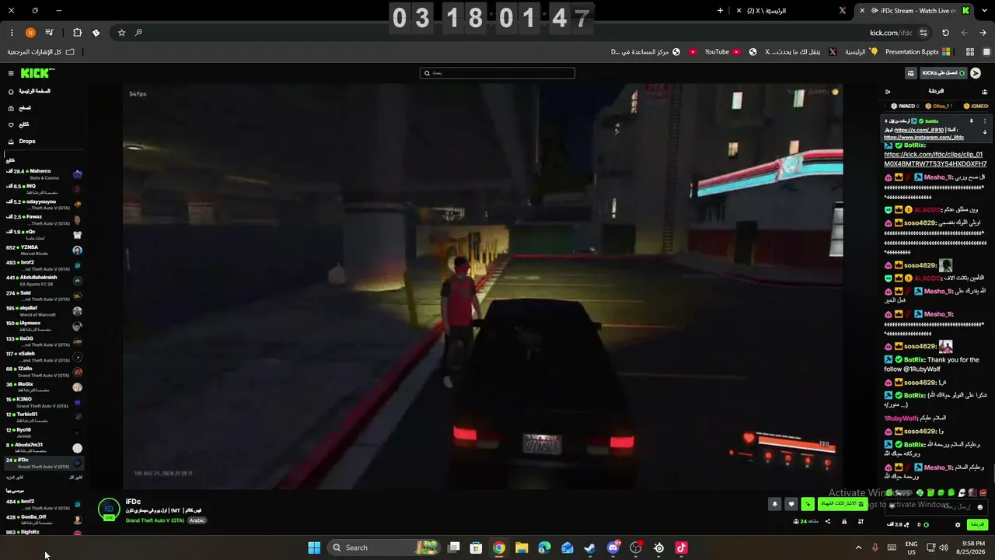The width and height of the screenshot is (995, 560).
Task: Open the Chrome extensions puzzle icon
Action: point(77,33)
